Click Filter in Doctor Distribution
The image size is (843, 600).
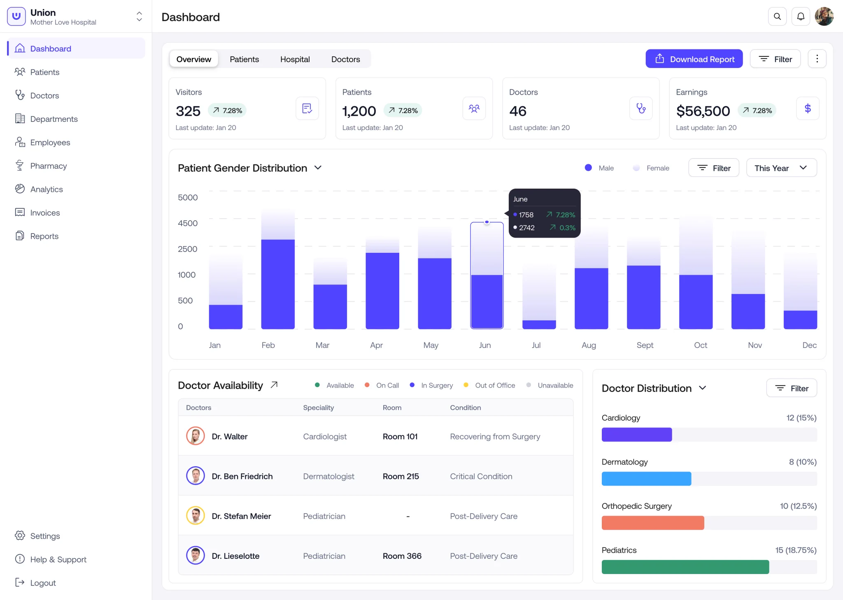792,388
